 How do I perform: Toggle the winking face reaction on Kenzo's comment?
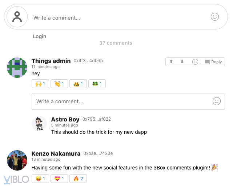[x=40, y=179]
